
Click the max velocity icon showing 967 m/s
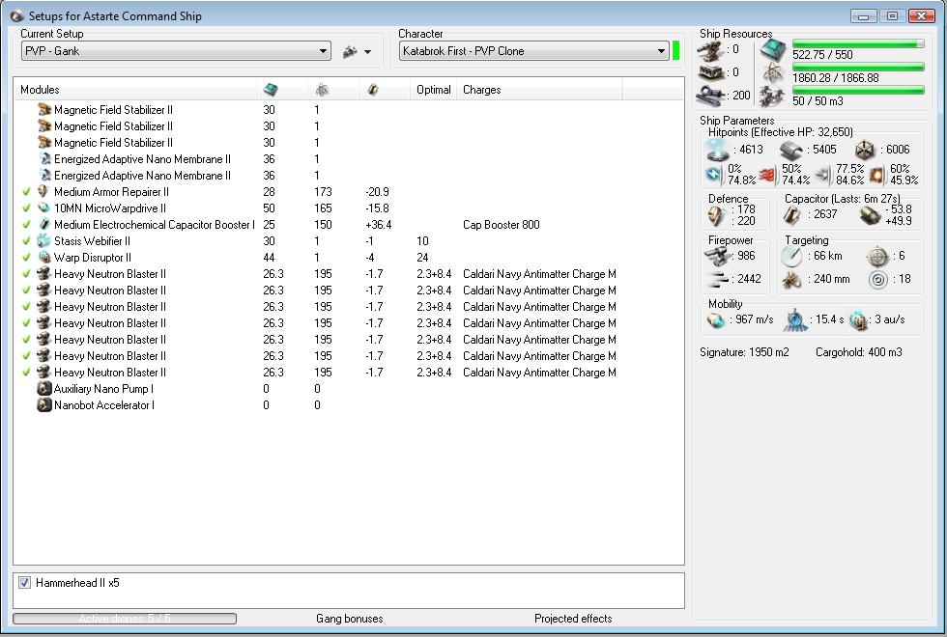[717, 319]
